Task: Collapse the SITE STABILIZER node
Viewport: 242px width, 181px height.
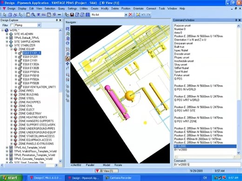Action: coord(7,46)
